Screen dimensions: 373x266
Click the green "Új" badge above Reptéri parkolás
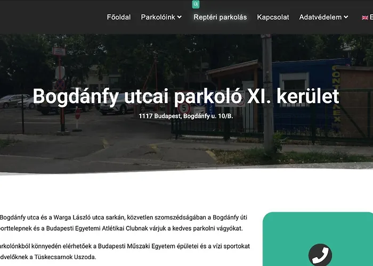(196, 4)
